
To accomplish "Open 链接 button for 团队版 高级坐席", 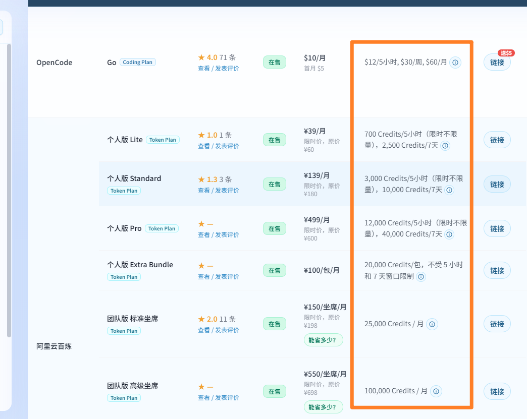I will point(497,391).
